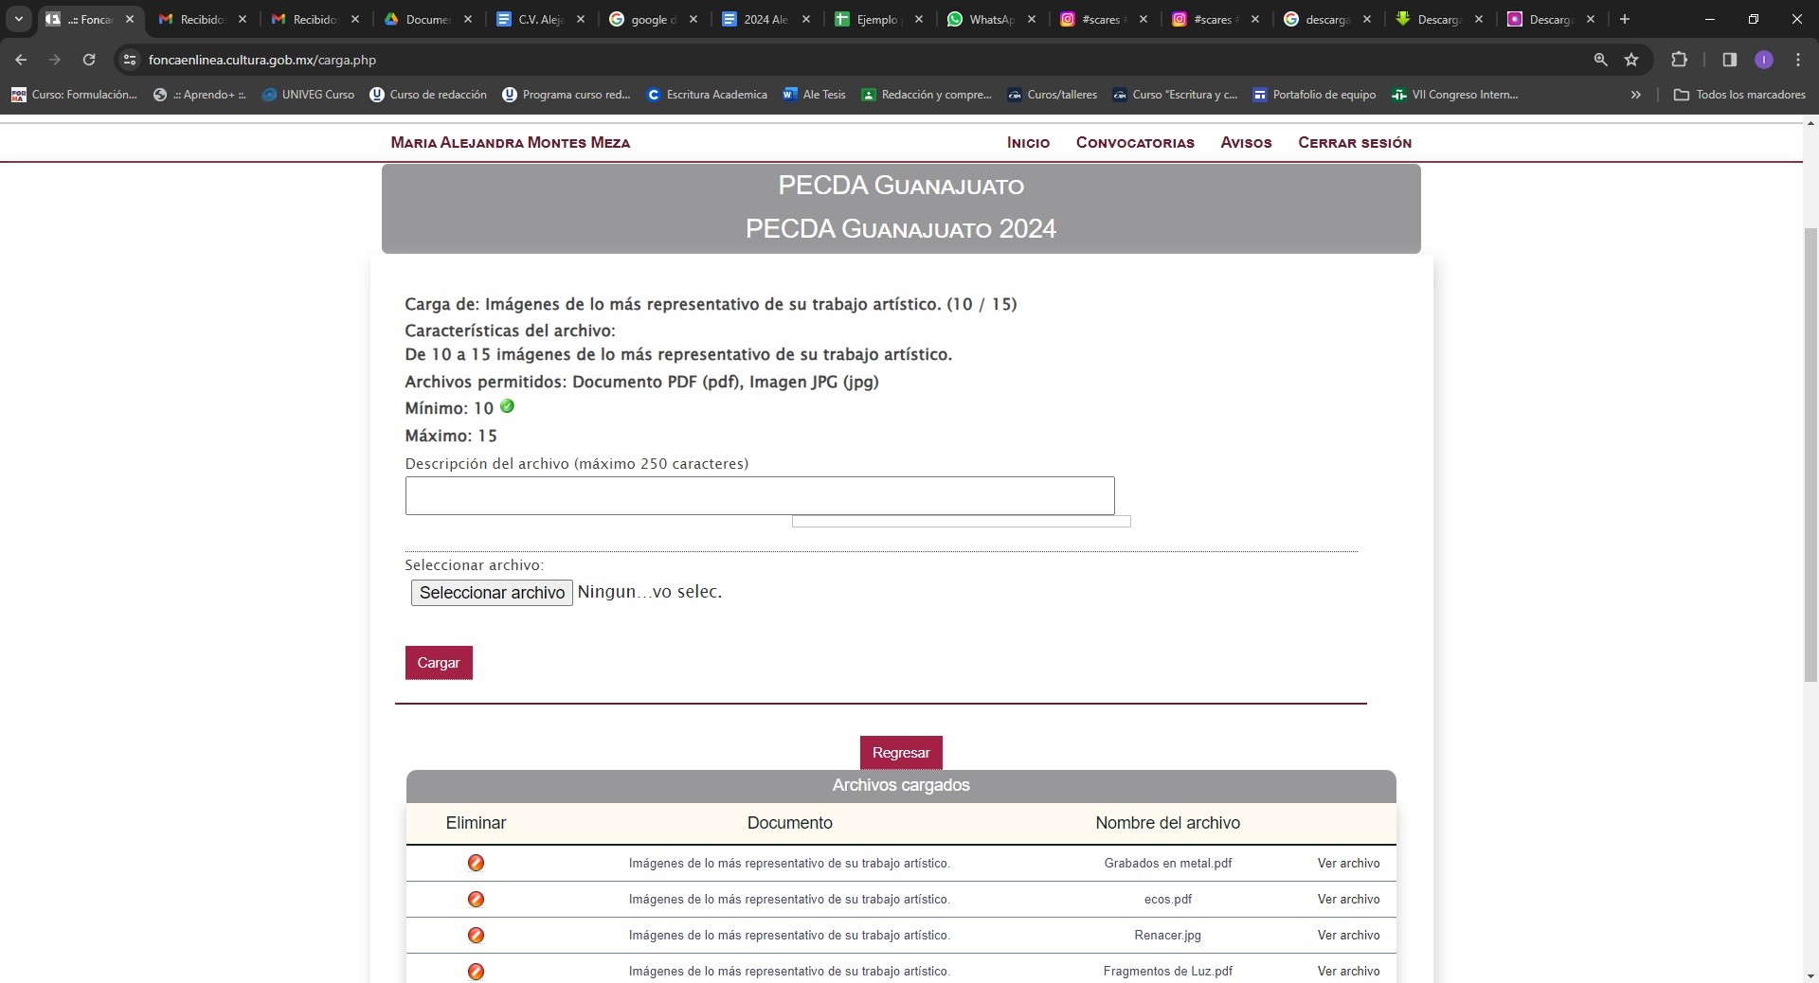Show hidden bookmarks via double chevron
Screen dimensions: 1819x983
click(x=1635, y=95)
